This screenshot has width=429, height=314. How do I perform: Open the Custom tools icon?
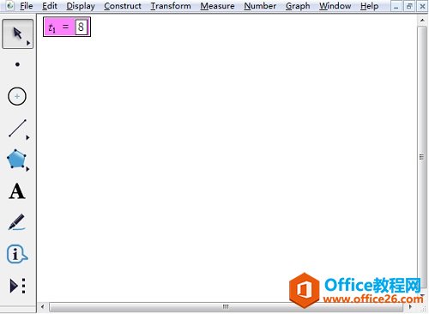[x=17, y=286]
